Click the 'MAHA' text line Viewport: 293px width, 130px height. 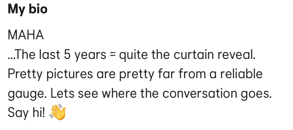(26, 36)
